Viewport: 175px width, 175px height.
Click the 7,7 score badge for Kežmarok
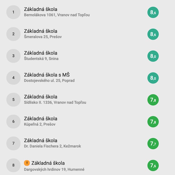coord(153,144)
